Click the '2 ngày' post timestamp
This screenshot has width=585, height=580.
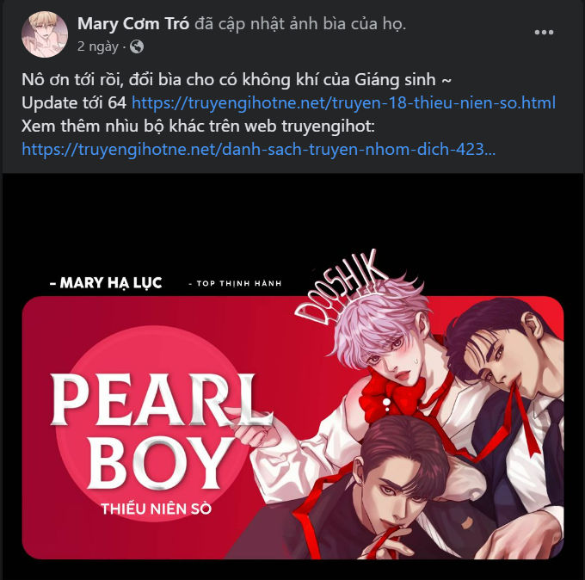(98, 46)
